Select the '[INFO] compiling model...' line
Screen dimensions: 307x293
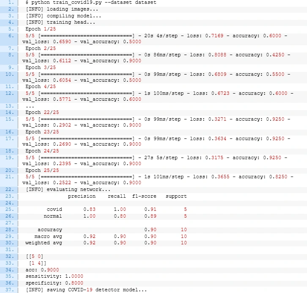pos(63,16)
